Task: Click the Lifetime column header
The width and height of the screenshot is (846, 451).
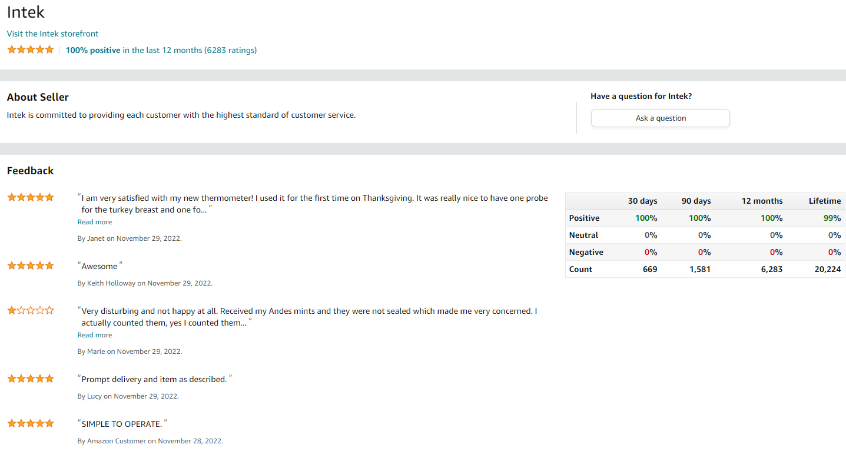Action: click(x=824, y=201)
